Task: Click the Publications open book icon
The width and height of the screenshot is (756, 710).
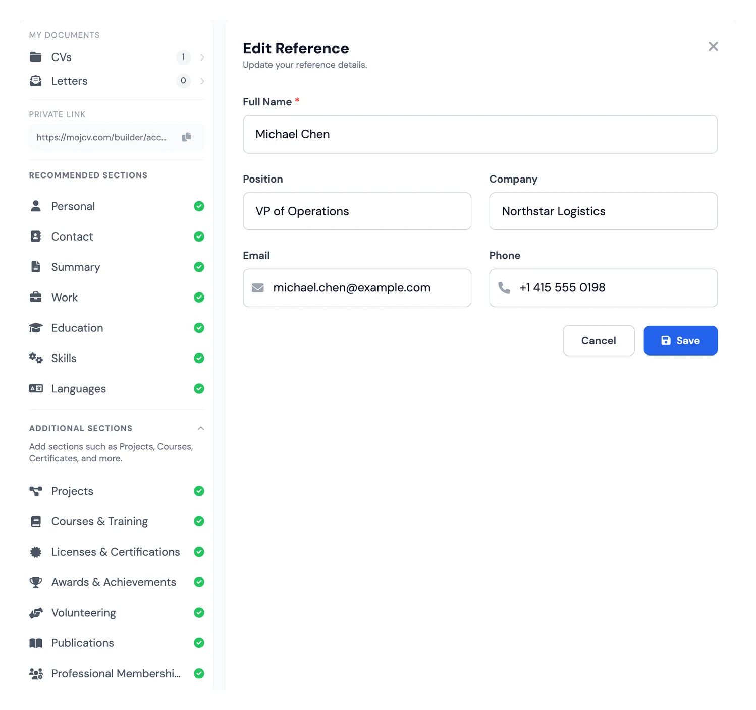Action: [x=36, y=643]
